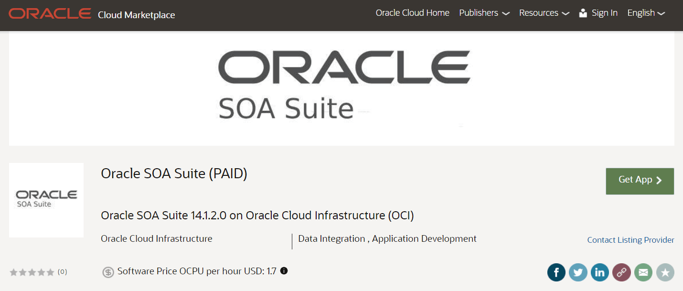Open the English language dropdown
Screen dimensions: 683x291
click(646, 13)
